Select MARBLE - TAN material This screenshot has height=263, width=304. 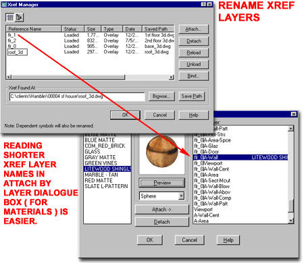(x=107, y=175)
